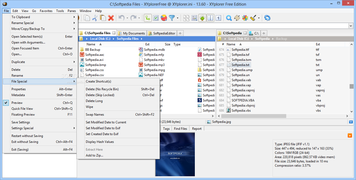Click the Softpedia image preview thumbnail
The width and height of the screenshot is (356, 180).
click(175, 154)
